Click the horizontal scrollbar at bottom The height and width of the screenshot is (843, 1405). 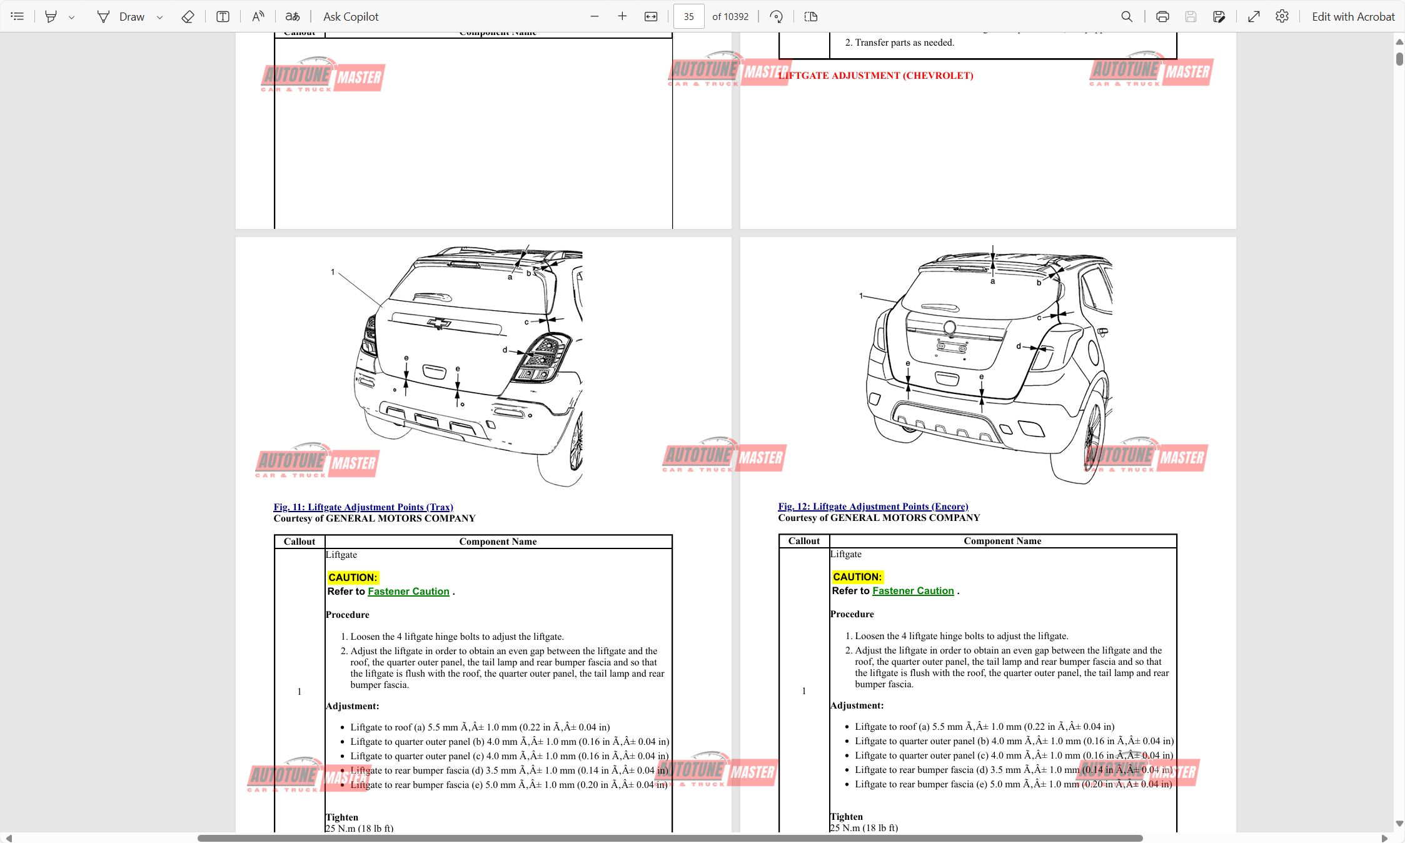[669, 838]
